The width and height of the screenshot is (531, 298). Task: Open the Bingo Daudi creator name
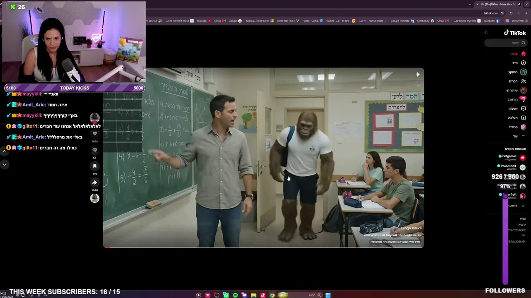point(411,228)
